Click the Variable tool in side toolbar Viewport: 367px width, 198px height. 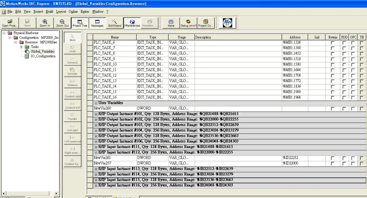(x=72, y=71)
